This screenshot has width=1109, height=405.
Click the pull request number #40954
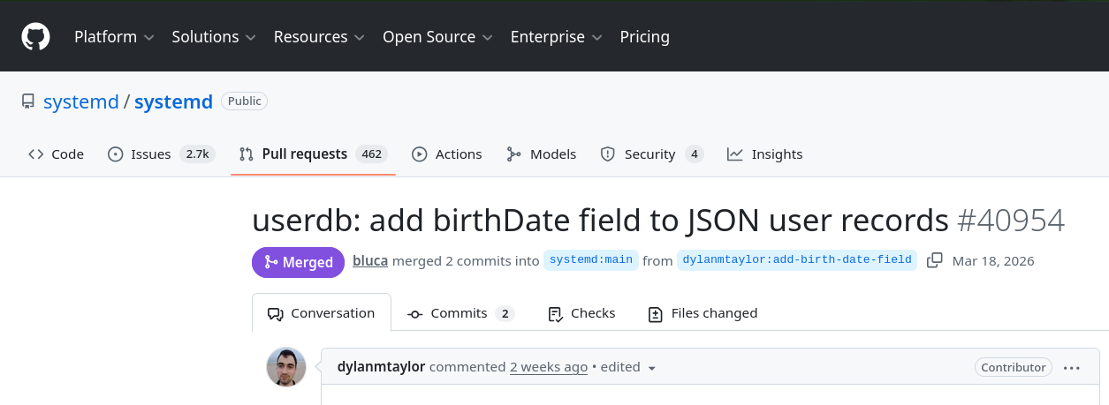click(x=1011, y=221)
